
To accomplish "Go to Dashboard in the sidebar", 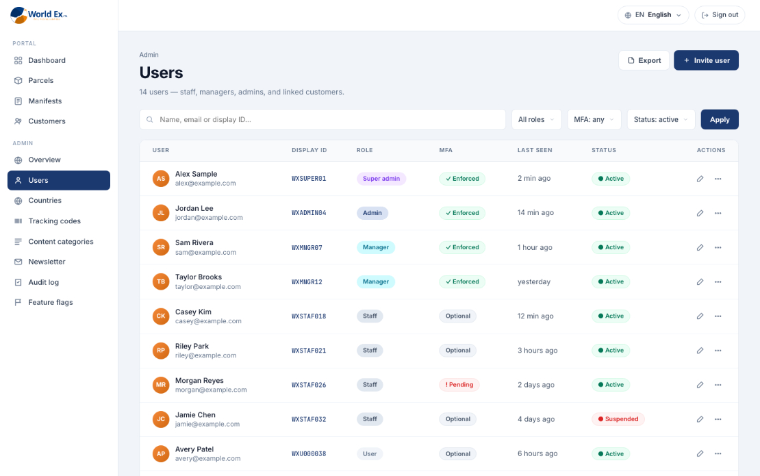I will (x=59, y=60).
